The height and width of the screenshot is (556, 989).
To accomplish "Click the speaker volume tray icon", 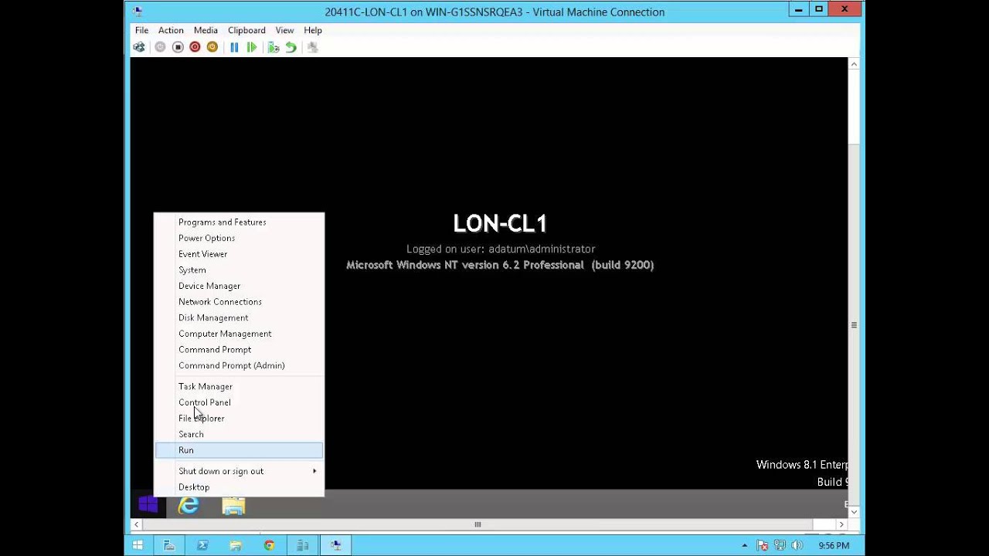I will coord(797,545).
